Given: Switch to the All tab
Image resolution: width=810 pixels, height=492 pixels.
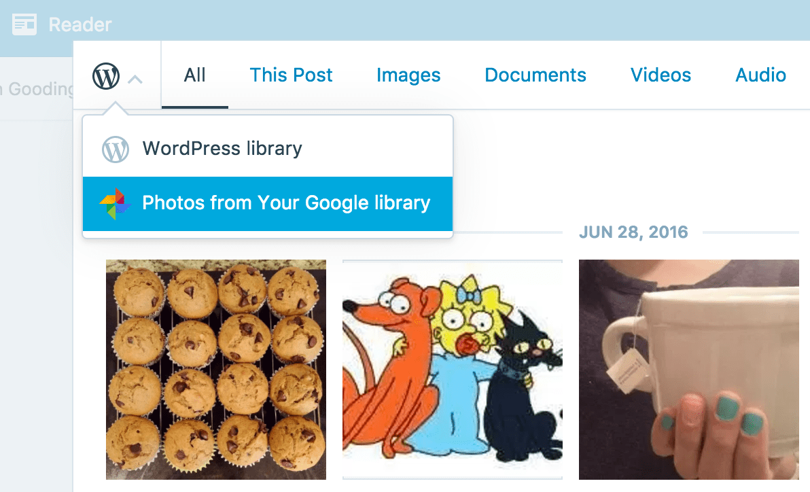Looking at the screenshot, I should click(195, 75).
